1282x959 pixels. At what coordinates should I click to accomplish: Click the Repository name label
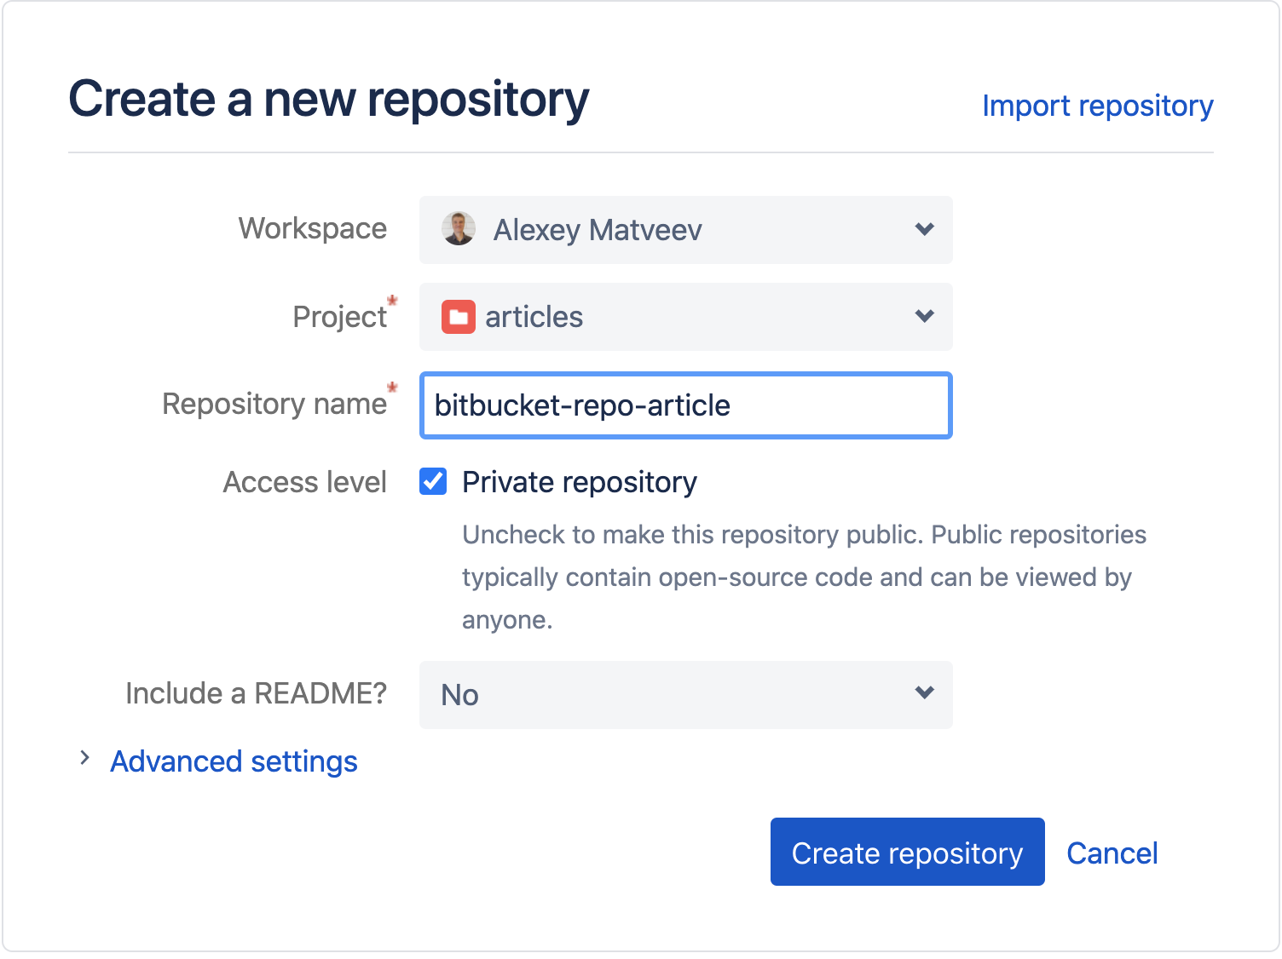274,404
